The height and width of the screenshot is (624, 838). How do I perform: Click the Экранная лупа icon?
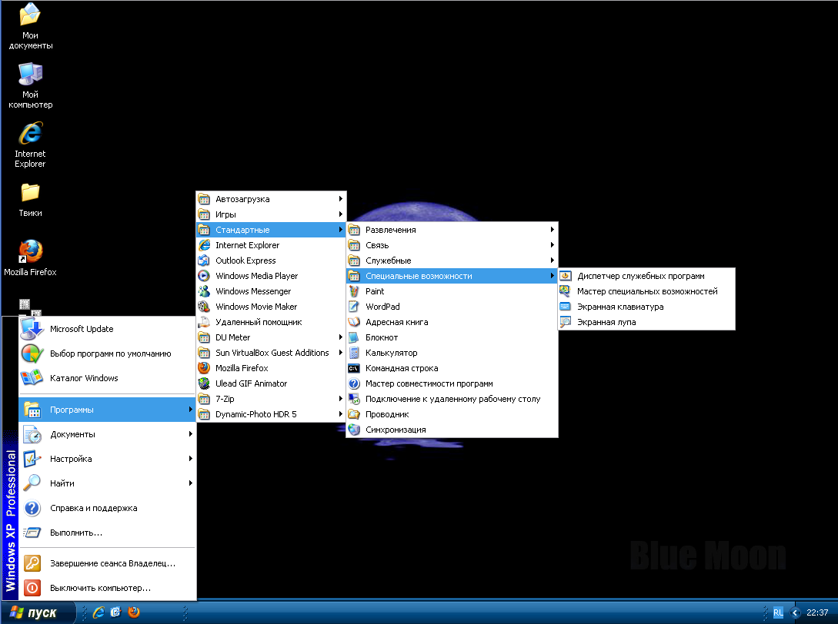pyautogui.click(x=566, y=322)
